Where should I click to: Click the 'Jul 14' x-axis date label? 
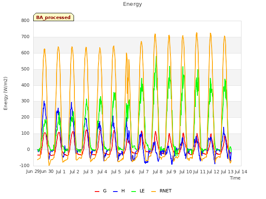click(x=241, y=172)
